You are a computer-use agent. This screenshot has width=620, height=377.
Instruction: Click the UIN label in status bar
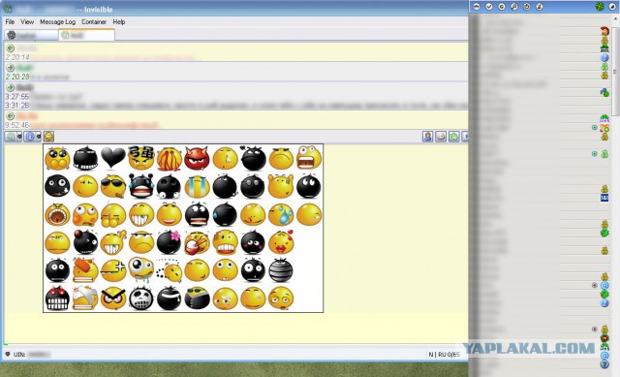[19, 355]
